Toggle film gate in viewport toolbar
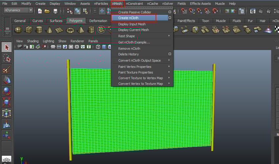 coord(59,47)
